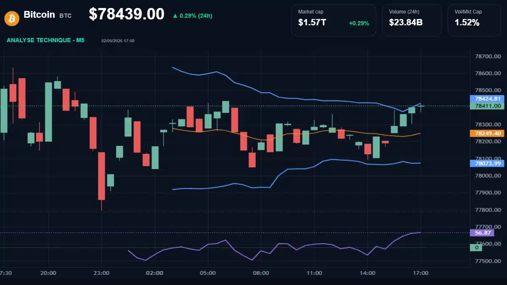
Task: Click the large green candle at 20:00
Action: click(49, 111)
